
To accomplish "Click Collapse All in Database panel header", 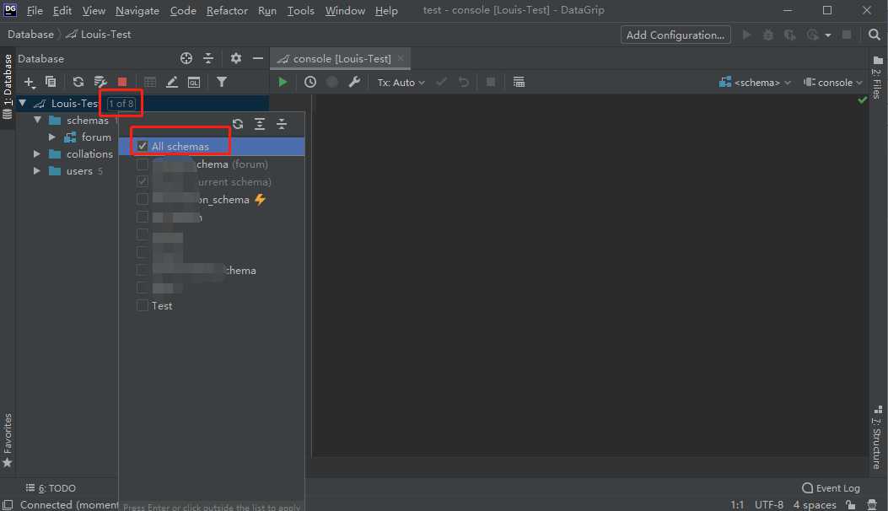I will coord(208,58).
